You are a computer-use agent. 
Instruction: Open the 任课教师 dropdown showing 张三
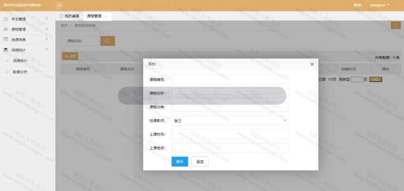pyautogui.click(x=230, y=121)
